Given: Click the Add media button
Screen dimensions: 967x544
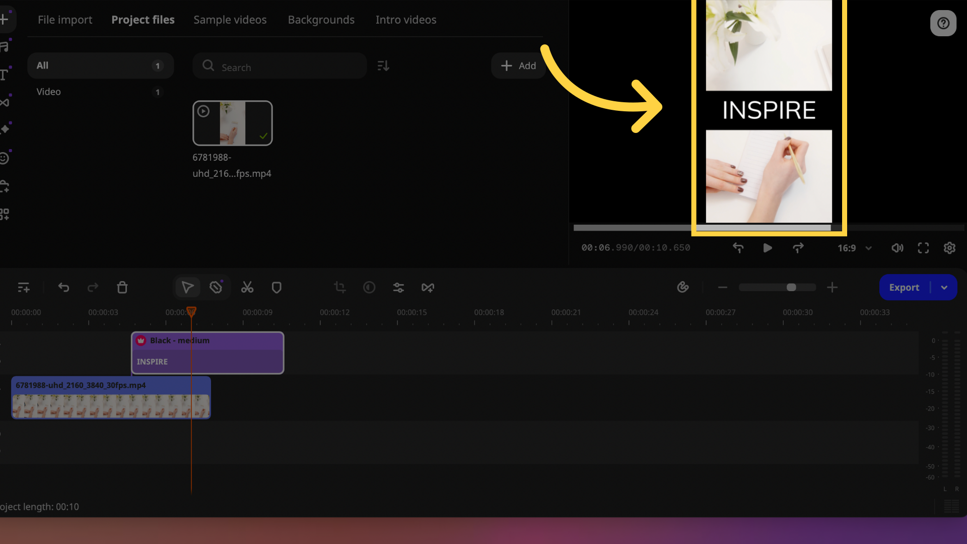Looking at the screenshot, I should pos(518,65).
